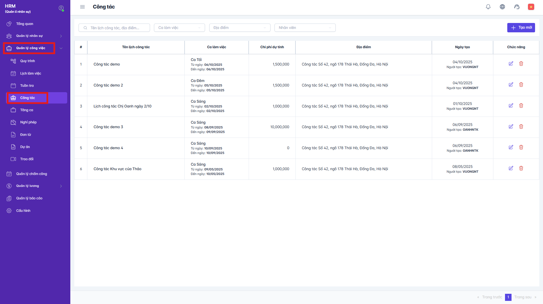Click the notification bell icon
This screenshot has width=543, height=304.
coord(488,7)
